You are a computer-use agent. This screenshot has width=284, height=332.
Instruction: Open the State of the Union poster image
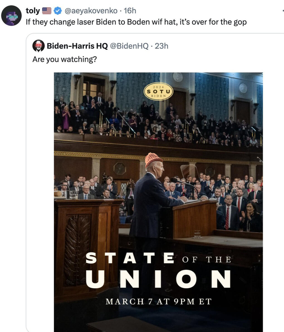click(x=158, y=202)
